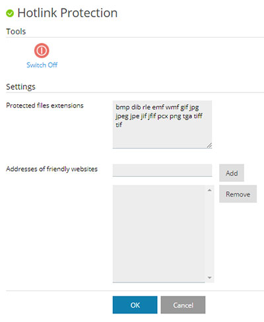Click the red Switch Off power icon
The width and height of the screenshot is (264, 322).
click(x=42, y=51)
